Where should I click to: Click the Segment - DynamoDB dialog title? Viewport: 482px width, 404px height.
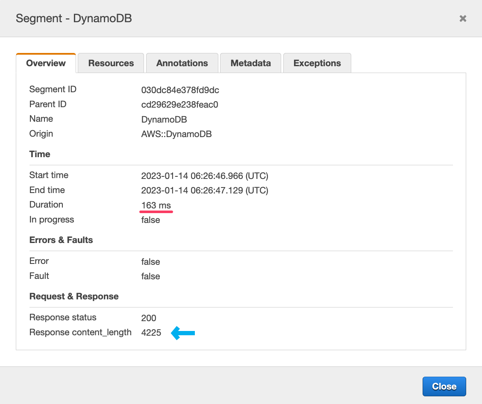click(73, 18)
